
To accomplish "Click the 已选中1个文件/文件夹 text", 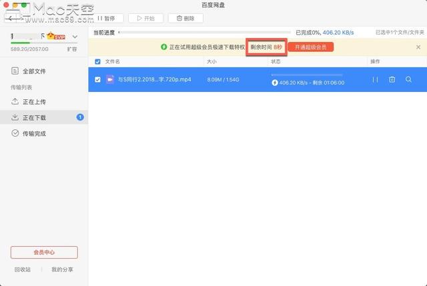I will tap(400, 33).
